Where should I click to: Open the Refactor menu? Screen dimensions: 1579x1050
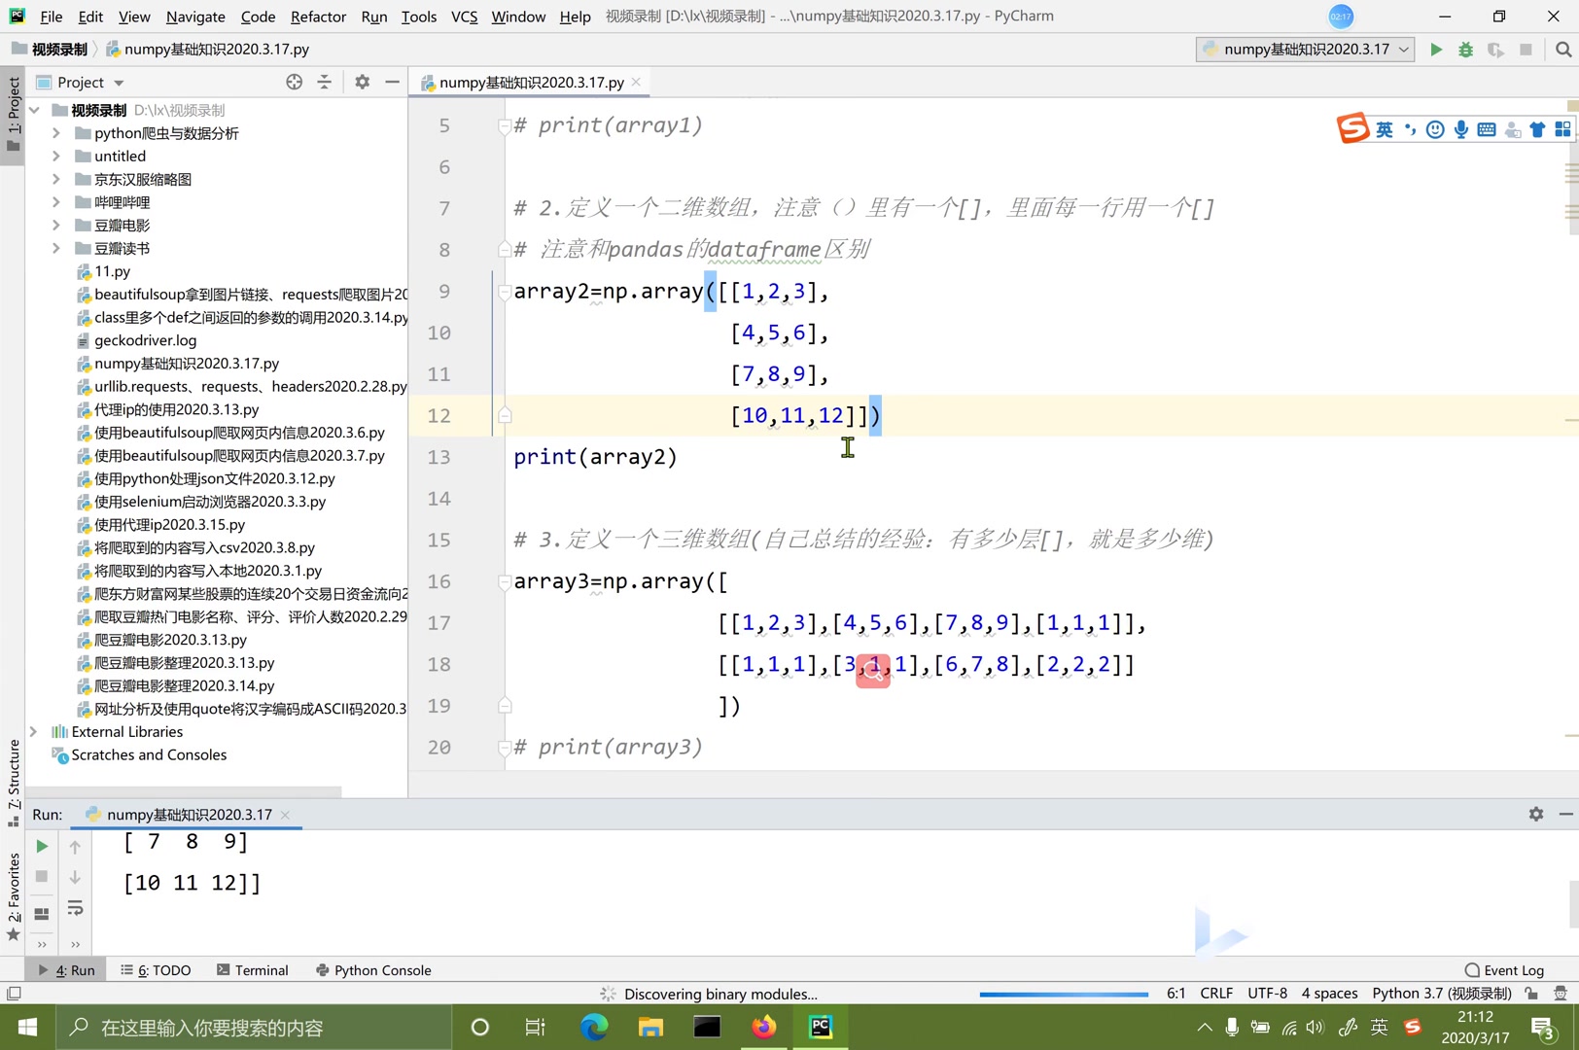pos(318,17)
